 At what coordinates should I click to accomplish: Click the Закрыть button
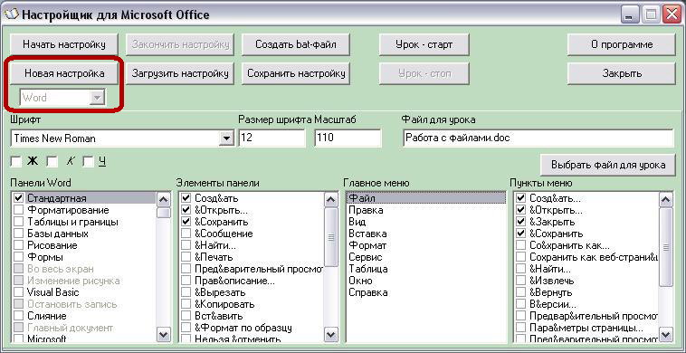pyautogui.click(x=622, y=73)
